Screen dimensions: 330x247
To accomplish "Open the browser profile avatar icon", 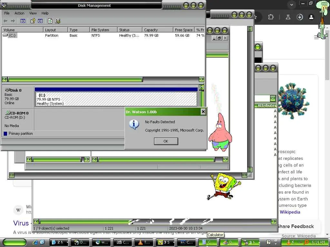I will (311, 17).
